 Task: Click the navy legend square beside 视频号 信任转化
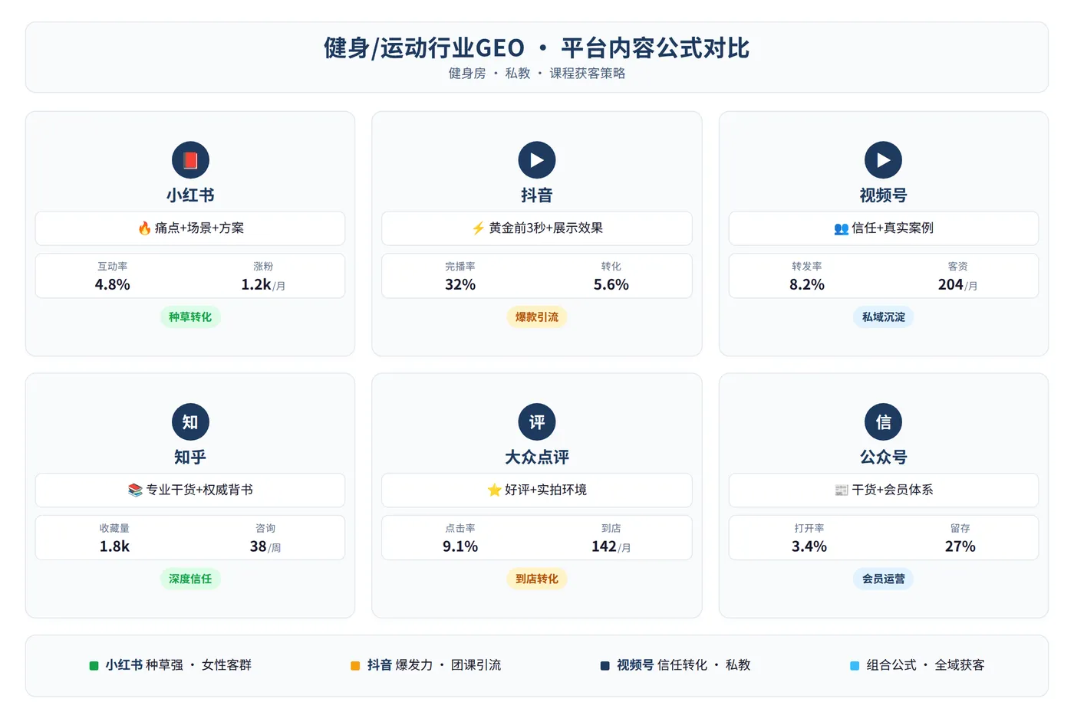[605, 666]
